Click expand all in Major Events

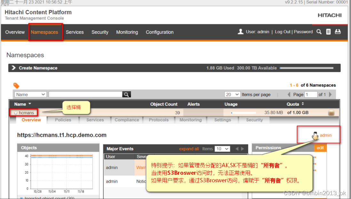189,149
